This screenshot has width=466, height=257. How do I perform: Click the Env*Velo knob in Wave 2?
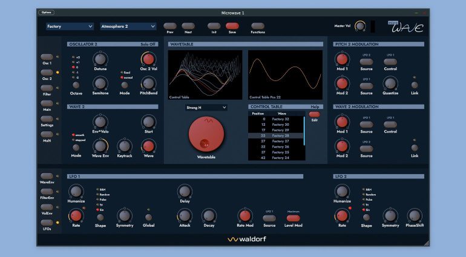[x=100, y=122]
